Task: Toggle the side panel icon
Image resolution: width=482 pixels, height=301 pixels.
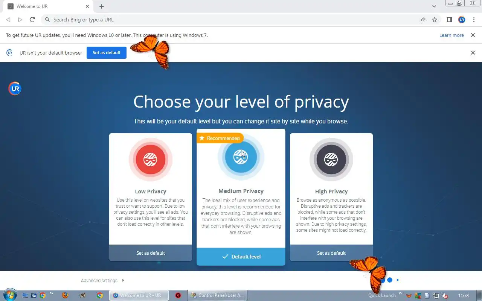Action: 449,20
